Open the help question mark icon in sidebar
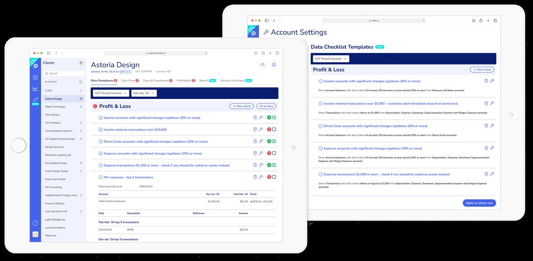 [35, 223]
